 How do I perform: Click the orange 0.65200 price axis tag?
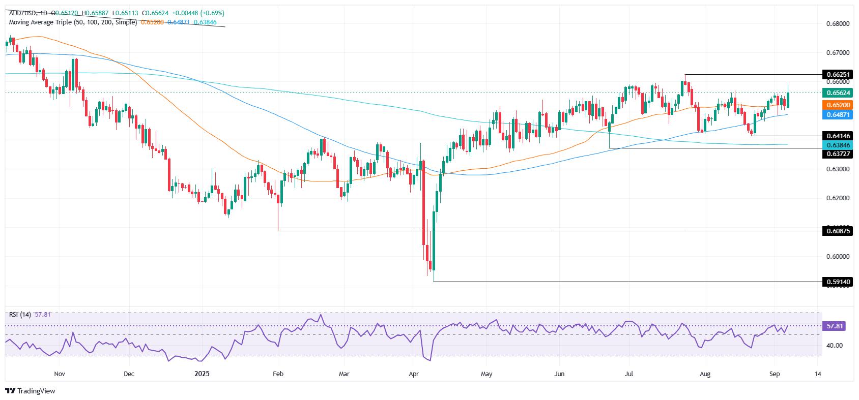point(837,106)
